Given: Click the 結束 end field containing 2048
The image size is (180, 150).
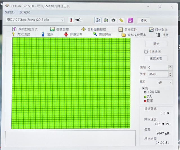Looking at the screenshot, I should coord(157,74).
